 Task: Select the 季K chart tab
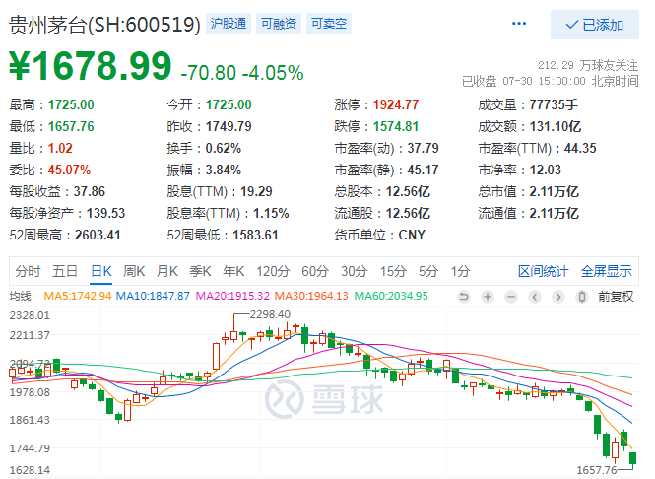(x=200, y=271)
